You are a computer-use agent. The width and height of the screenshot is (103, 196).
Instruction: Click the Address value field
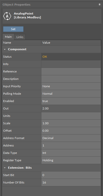[x=71, y=145]
